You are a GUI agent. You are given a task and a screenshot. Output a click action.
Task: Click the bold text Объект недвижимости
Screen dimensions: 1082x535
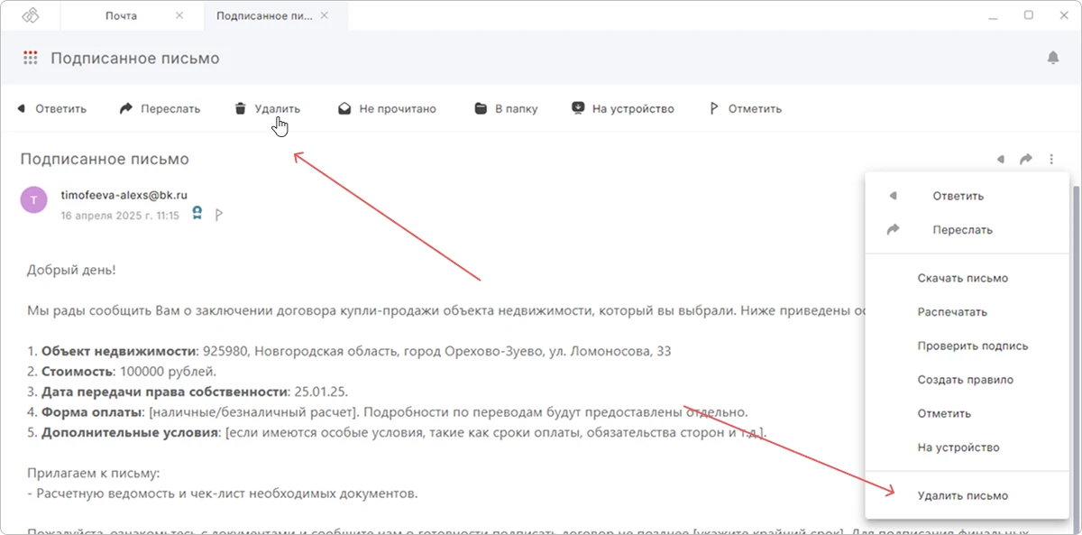pos(119,351)
